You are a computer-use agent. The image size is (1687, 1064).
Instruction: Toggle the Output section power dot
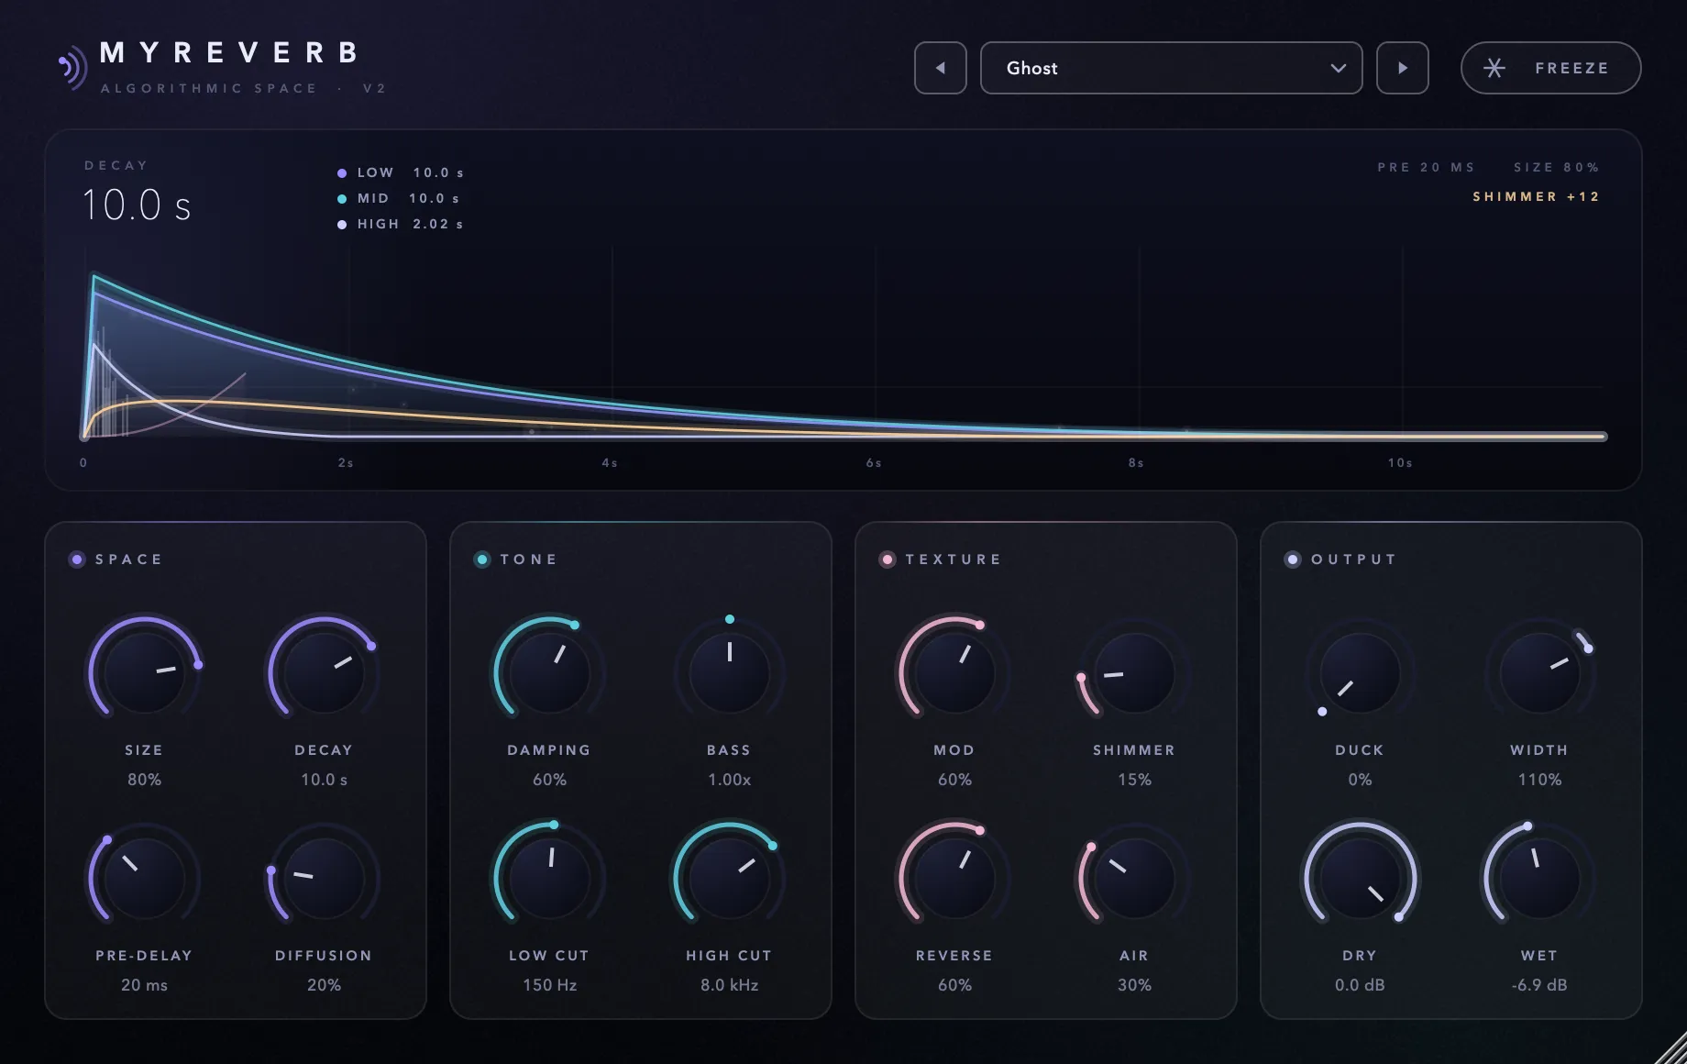[x=1293, y=560]
